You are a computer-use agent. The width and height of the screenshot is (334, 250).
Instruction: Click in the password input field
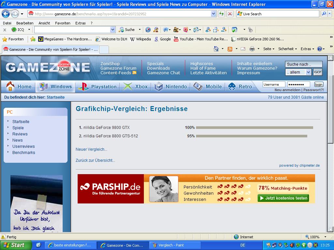click(299, 85)
